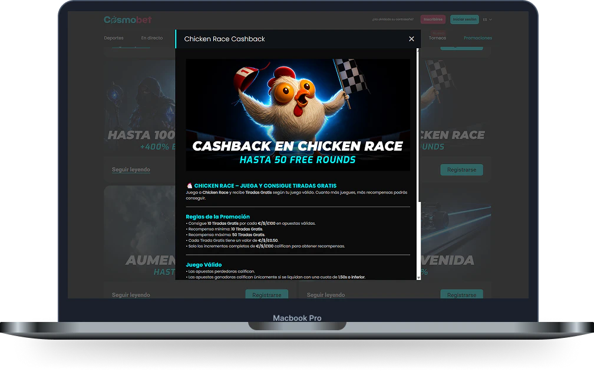This screenshot has width=594, height=372.
Task: Click the Inscribirse button
Action: click(433, 19)
